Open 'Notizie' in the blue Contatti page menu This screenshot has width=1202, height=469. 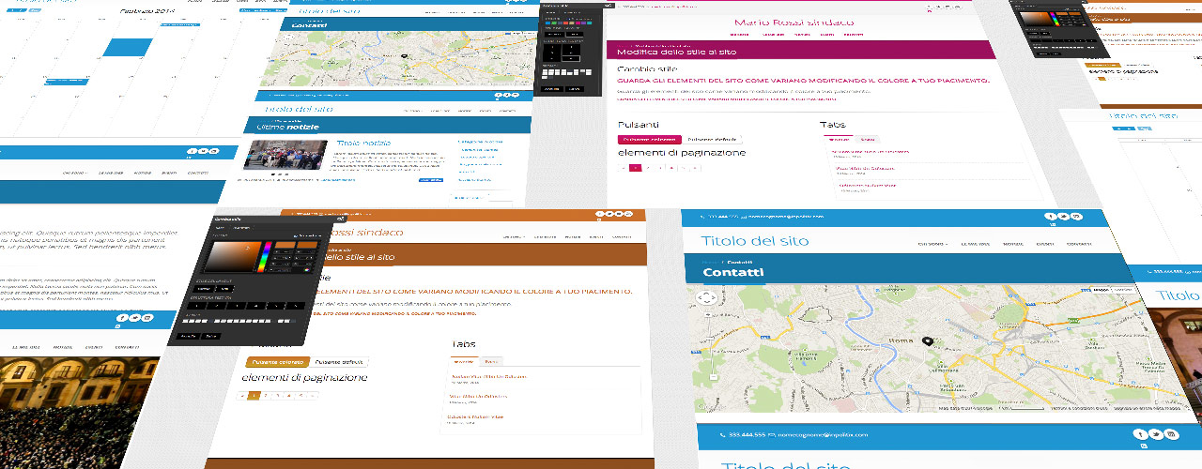pyautogui.click(x=1013, y=244)
